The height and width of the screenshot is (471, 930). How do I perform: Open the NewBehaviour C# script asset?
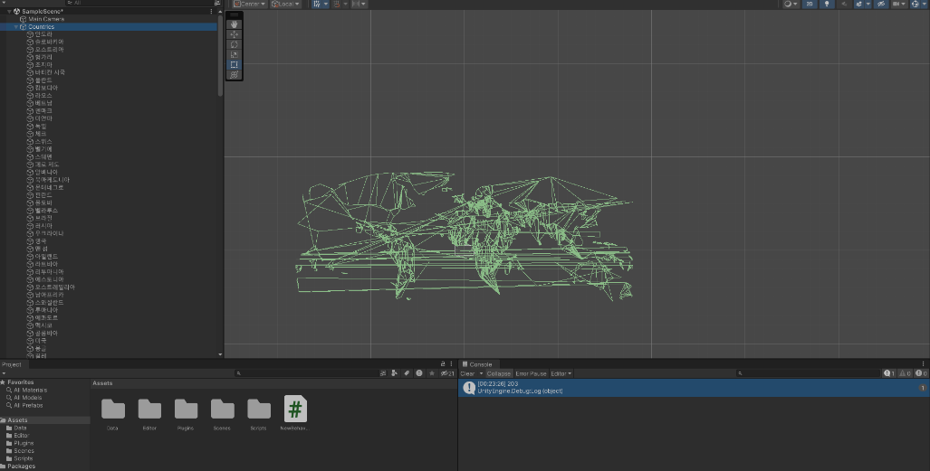click(x=295, y=409)
